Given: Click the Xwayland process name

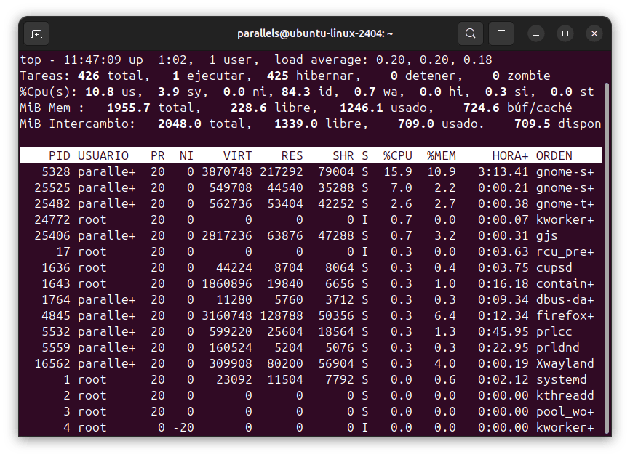Looking at the screenshot, I should point(565,363).
